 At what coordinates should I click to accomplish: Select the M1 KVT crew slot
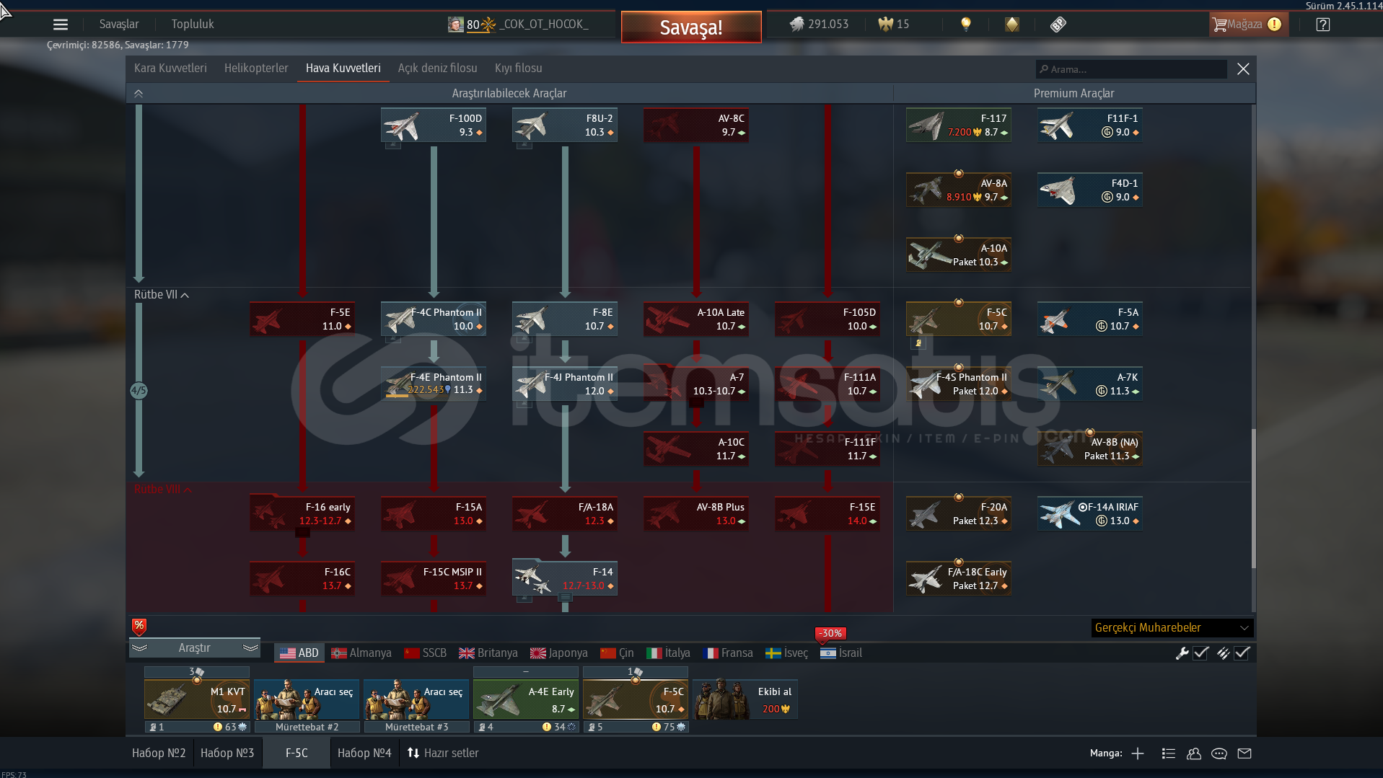(197, 699)
